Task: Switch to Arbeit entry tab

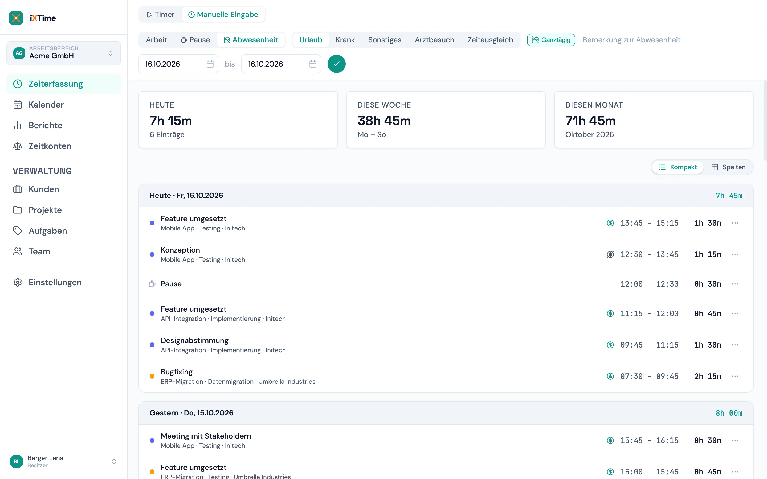Action: click(x=156, y=40)
